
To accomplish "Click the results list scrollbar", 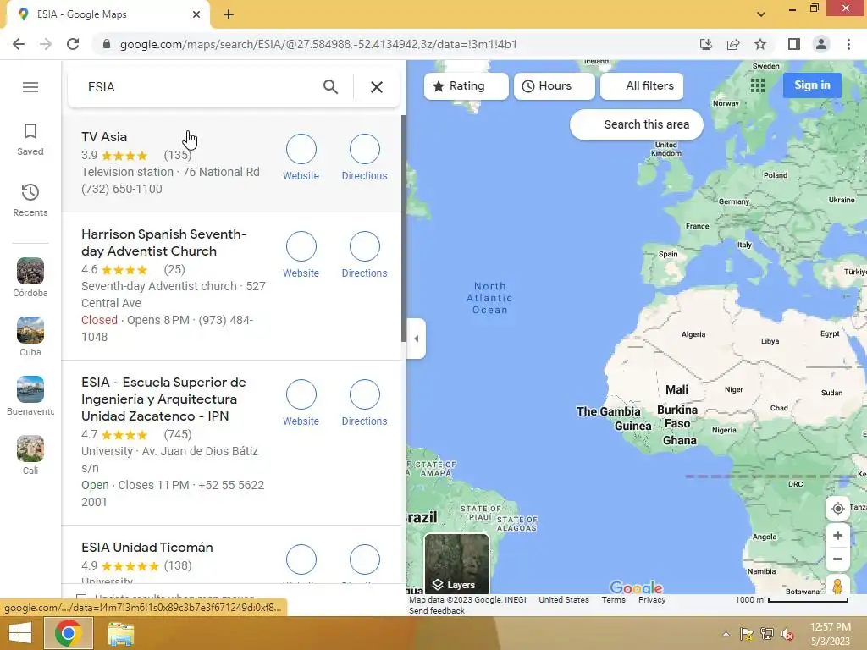I will [x=404, y=229].
